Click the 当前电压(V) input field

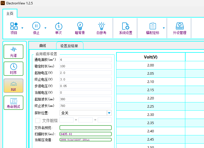tap(86, 93)
